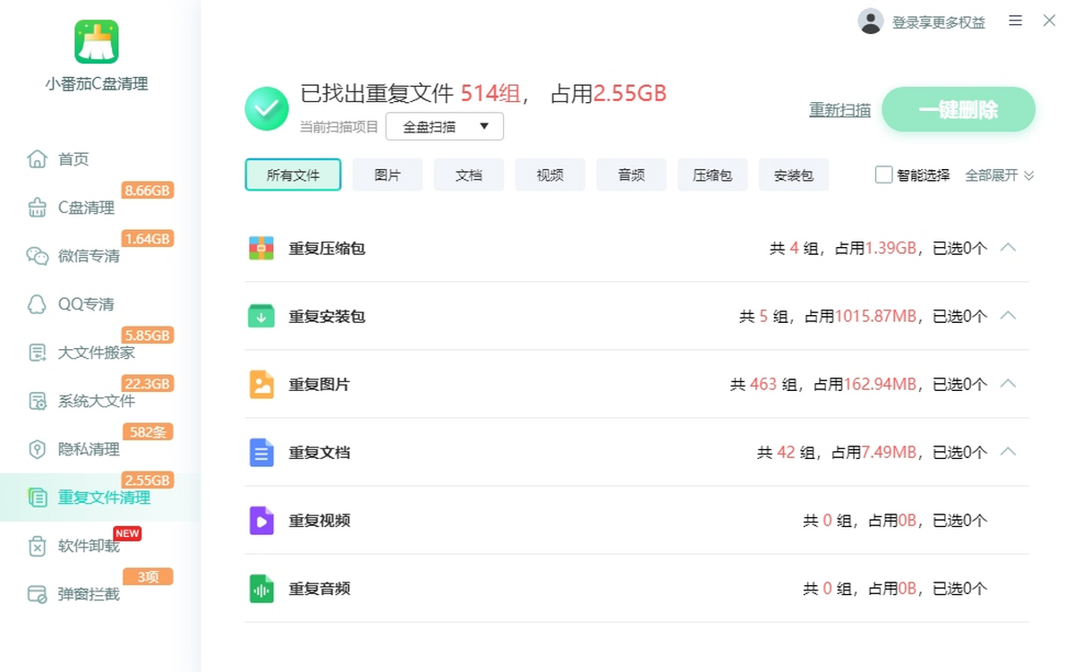Viewport: 1074px width, 672px height.
Task: Open 大文件搬家 large file mover icon
Action: coord(36,352)
